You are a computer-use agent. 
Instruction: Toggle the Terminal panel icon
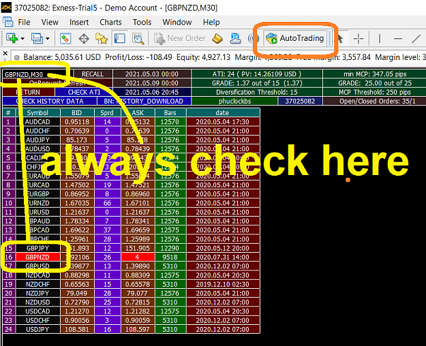(119, 38)
